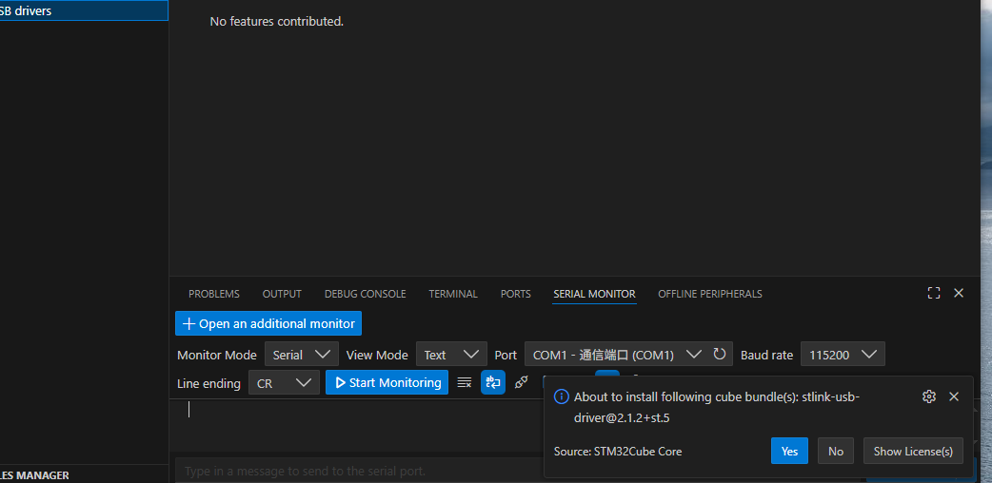Open notification settings gear
The image size is (992, 483).
click(x=929, y=396)
